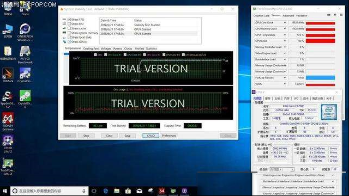Open the CPU-Z processor selection dropdown
This screenshot has width=349, height=196.
[282, 169]
